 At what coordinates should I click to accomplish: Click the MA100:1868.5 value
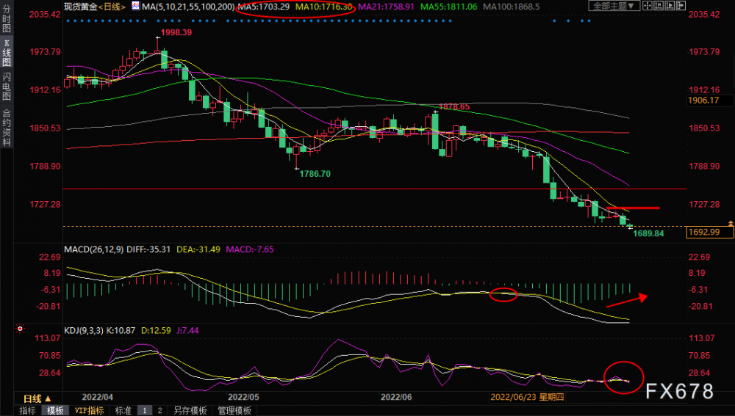pos(512,7)
